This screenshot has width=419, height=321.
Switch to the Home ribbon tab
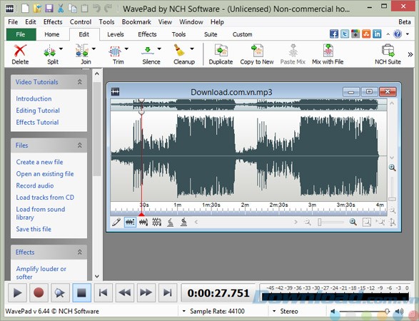point(52,34)
